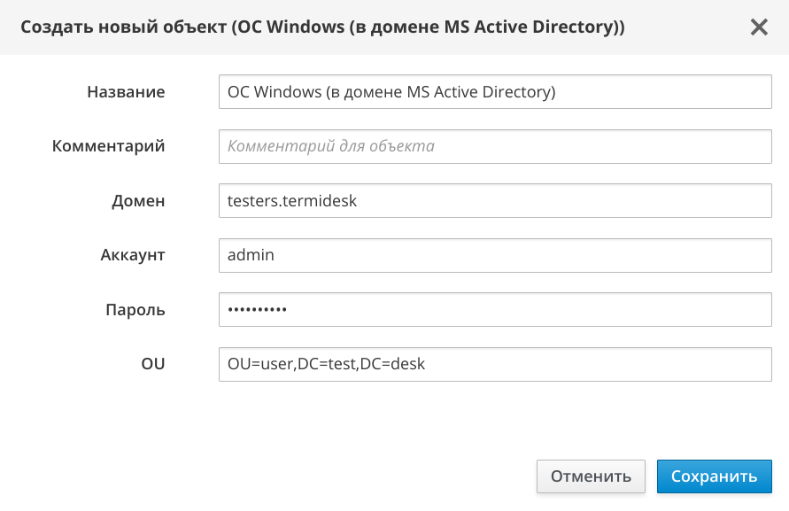Click empty footer space left of Отменить
The width and height of the screenshot is (789, 511).
coord(266,476)
